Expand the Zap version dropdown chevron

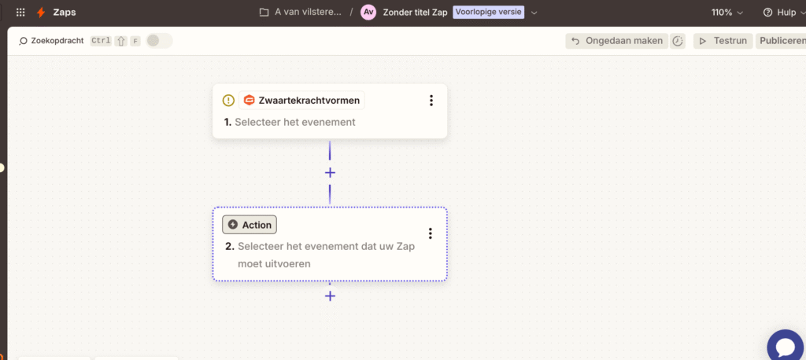534,13
